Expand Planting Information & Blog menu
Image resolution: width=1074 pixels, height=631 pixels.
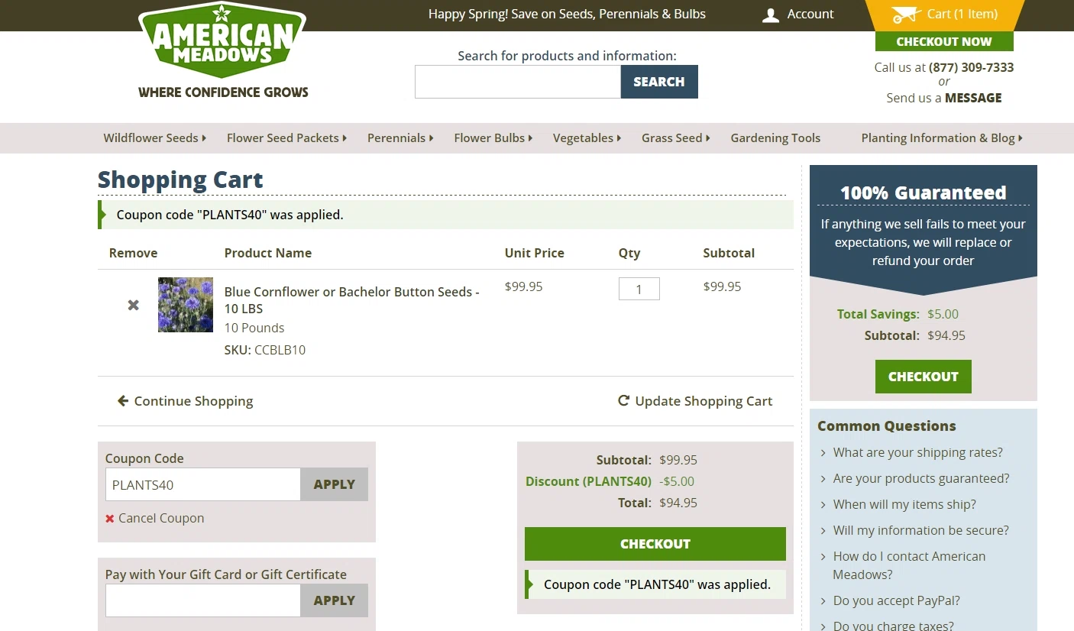tap(942, 138)
